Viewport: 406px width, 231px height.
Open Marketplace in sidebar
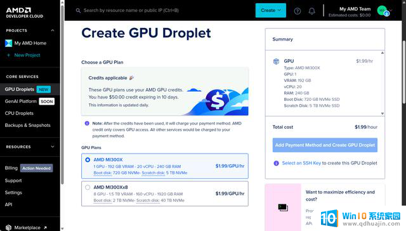pyautogui.click(x=27, y=228)
